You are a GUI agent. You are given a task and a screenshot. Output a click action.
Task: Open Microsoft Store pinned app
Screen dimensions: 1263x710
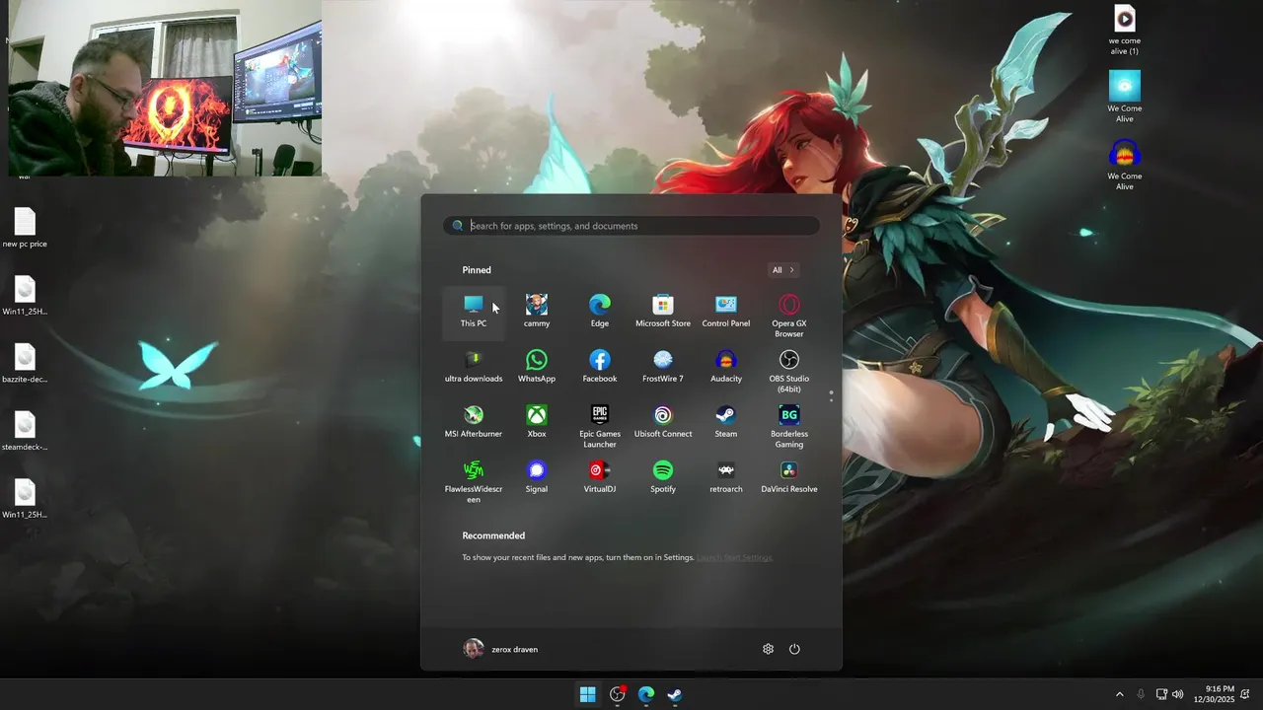tap(663, 312)
